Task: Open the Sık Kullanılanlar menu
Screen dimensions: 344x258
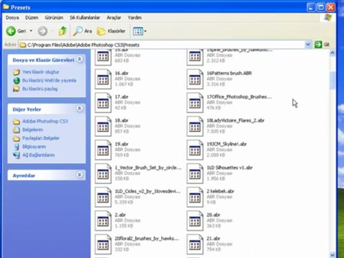Action: 85,18
